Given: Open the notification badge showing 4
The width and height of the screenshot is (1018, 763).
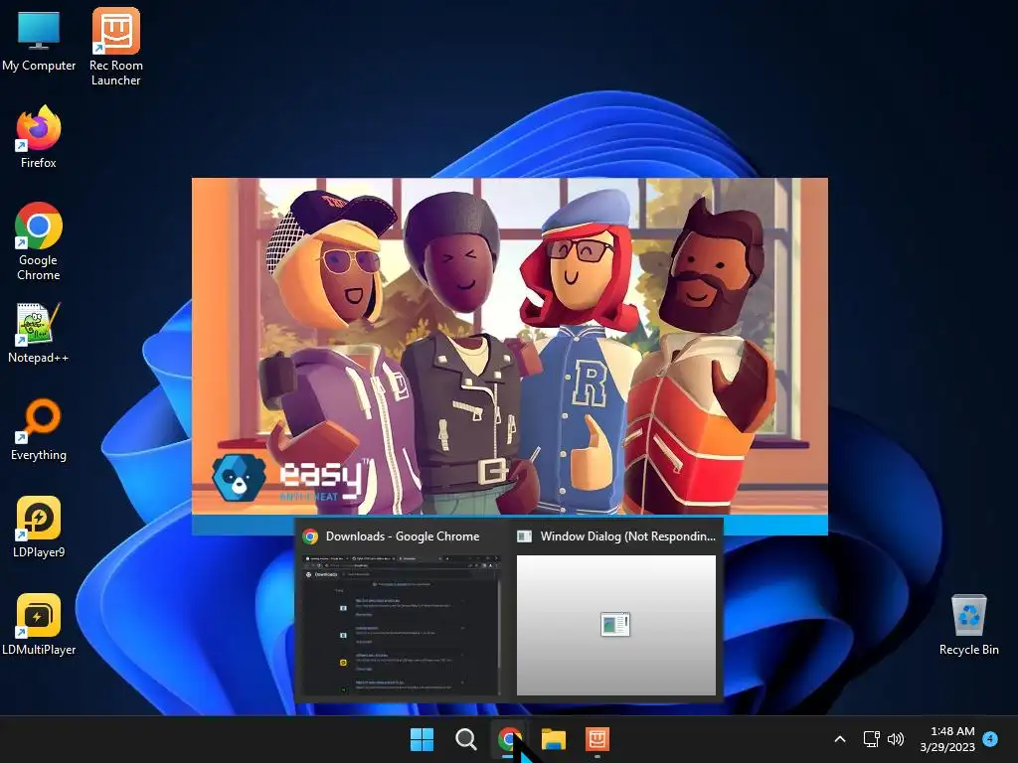Looking at the screenshot, I should (x=990, y=738).
